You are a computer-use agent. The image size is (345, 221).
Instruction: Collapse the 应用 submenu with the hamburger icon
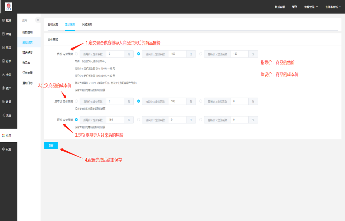click(x=38, y=20)
